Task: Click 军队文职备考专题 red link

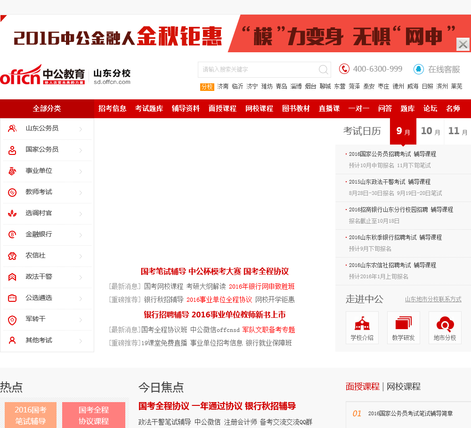Action: click(268, 330)
